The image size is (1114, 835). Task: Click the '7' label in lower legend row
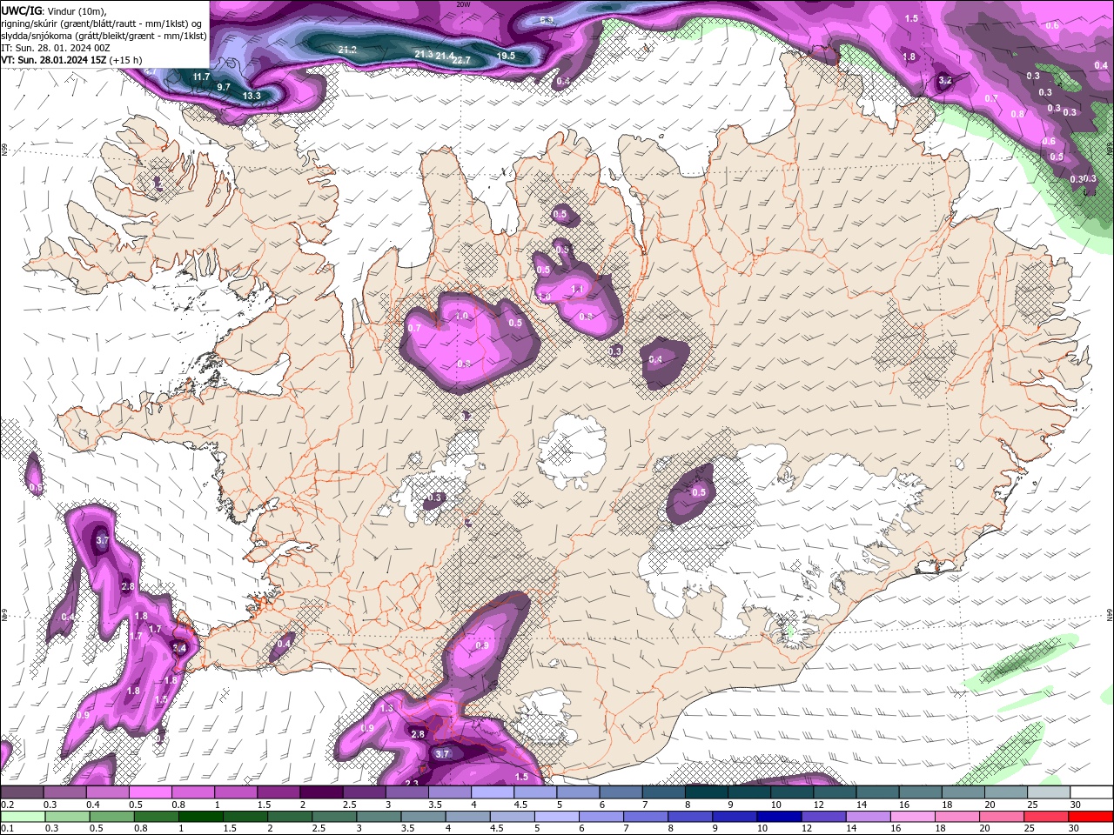626,829
